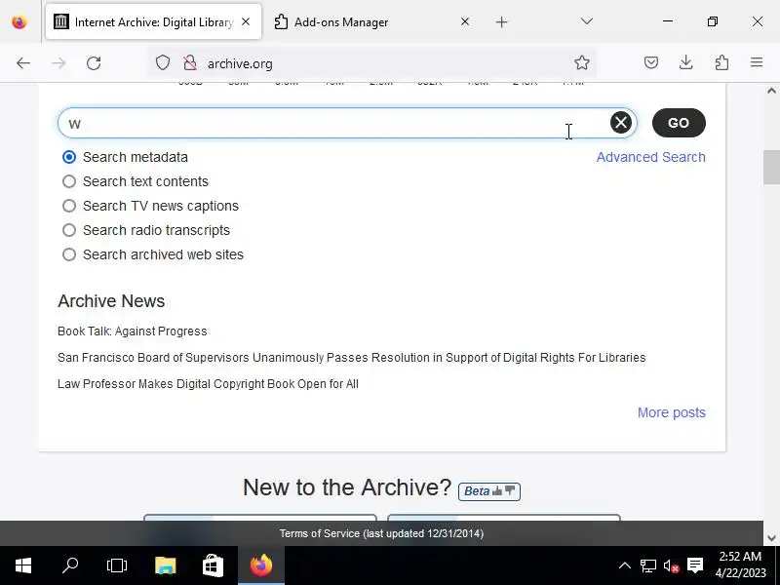Viewport: 780px width, 585px height.
Task: Open Terms of Service notice
Action: point(381,533)
